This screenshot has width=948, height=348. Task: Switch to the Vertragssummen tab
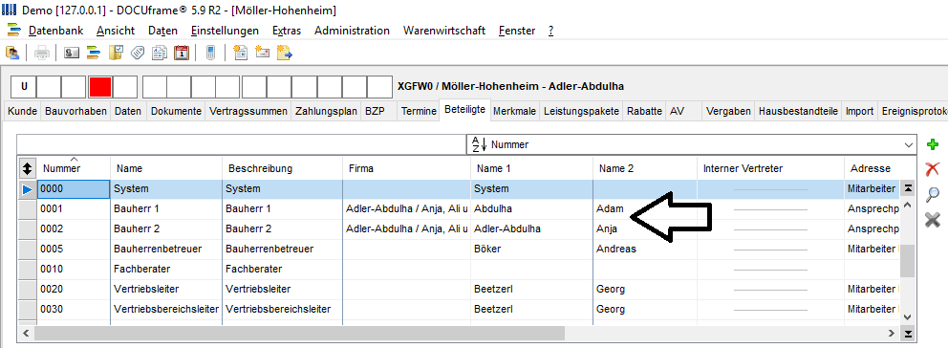(x=248, y=111)
